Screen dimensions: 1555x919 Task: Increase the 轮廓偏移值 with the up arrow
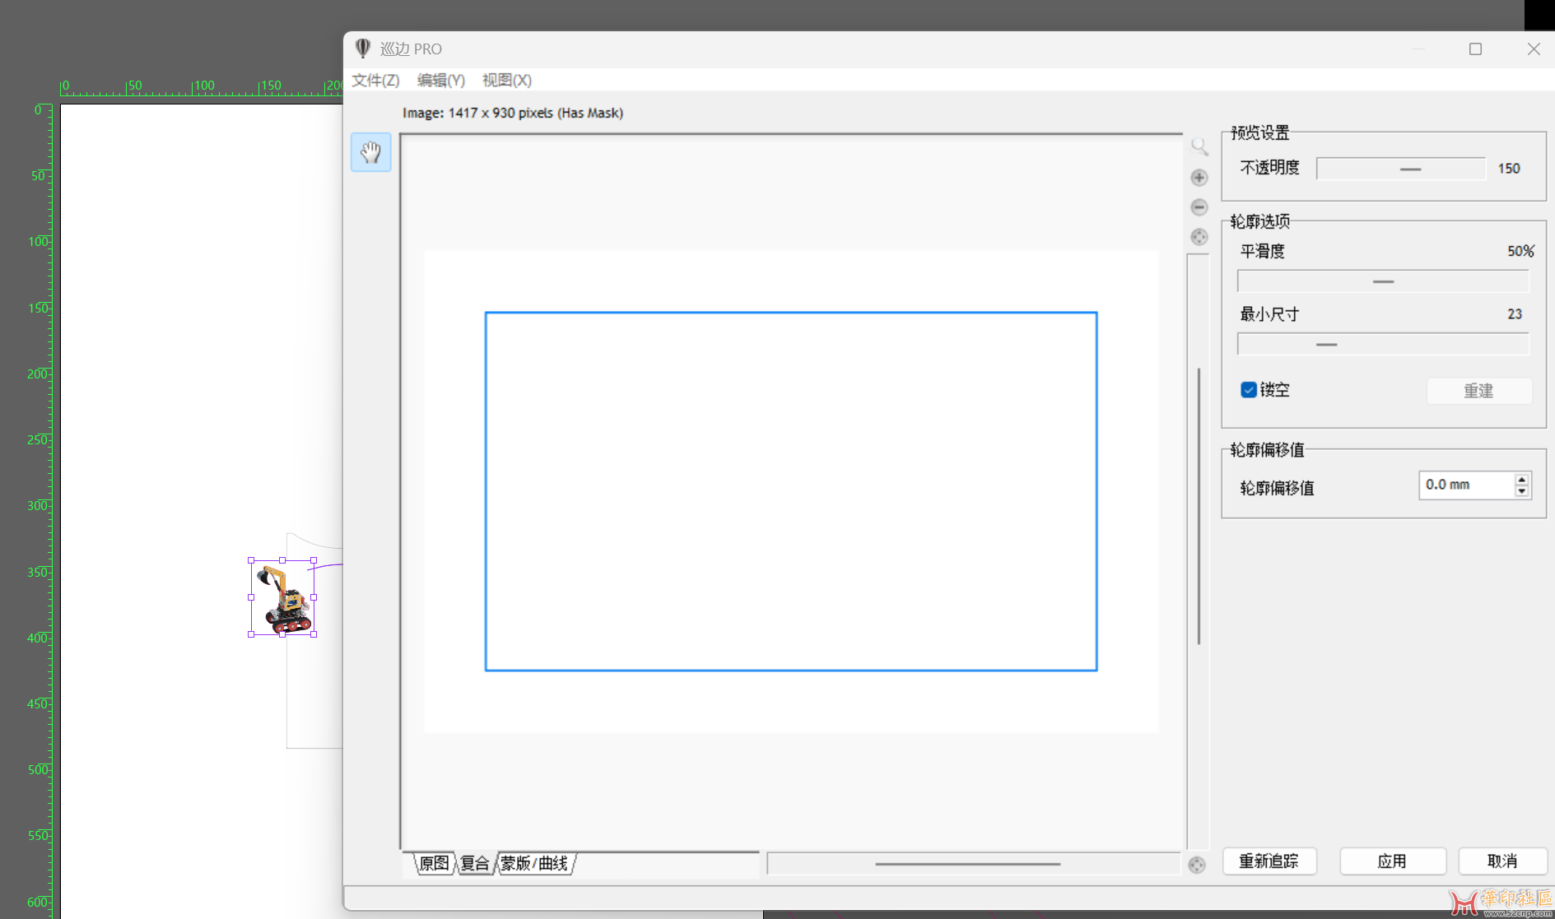[1522, 479]
